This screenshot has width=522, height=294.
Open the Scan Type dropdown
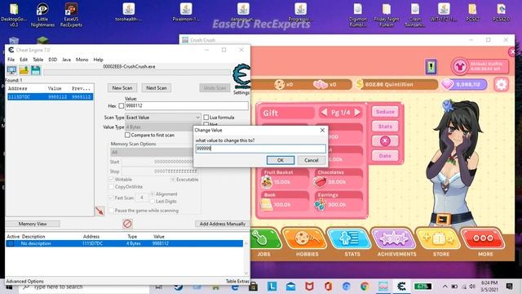pos(163,118)
